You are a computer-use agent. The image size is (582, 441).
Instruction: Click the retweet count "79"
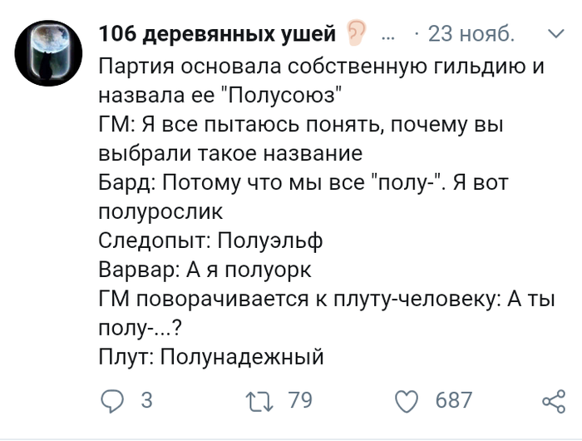point(299,401)
